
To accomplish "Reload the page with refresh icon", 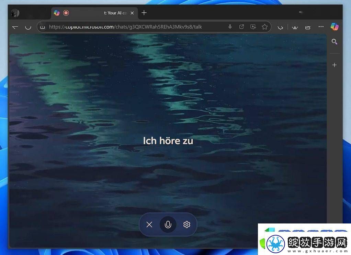I will coord(28,27).
